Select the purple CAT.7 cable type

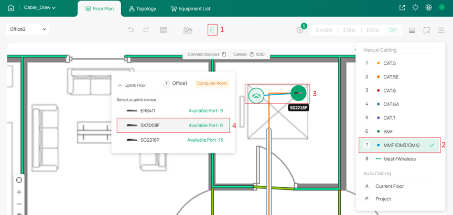click(391, 118)
